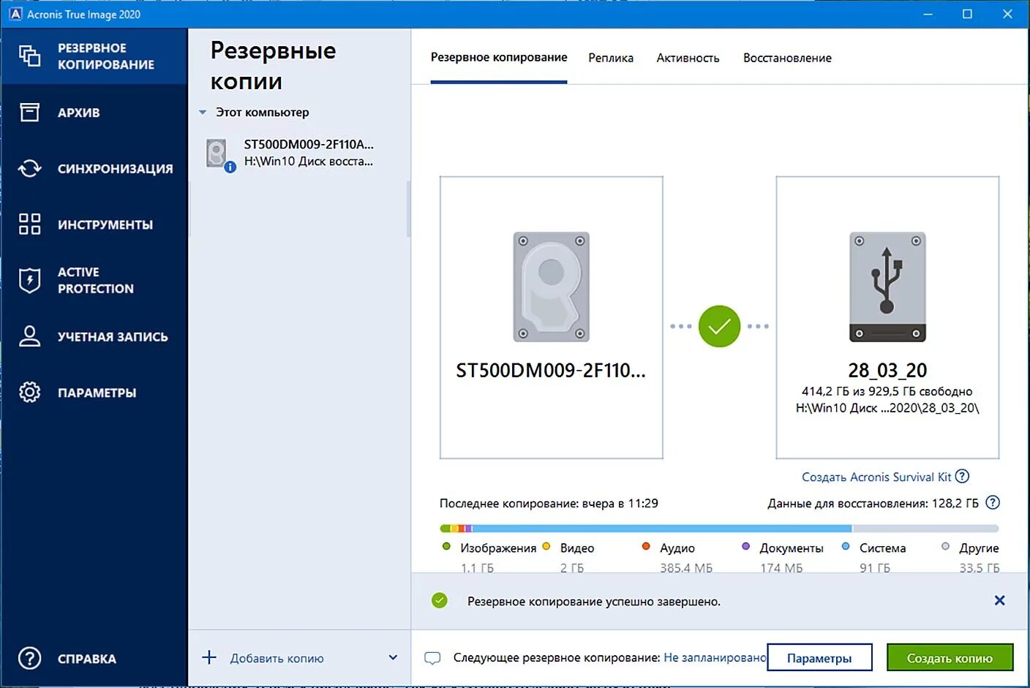Click the 'Параметры' button at bottom
Screen dimensions: 1030x688
819,657
